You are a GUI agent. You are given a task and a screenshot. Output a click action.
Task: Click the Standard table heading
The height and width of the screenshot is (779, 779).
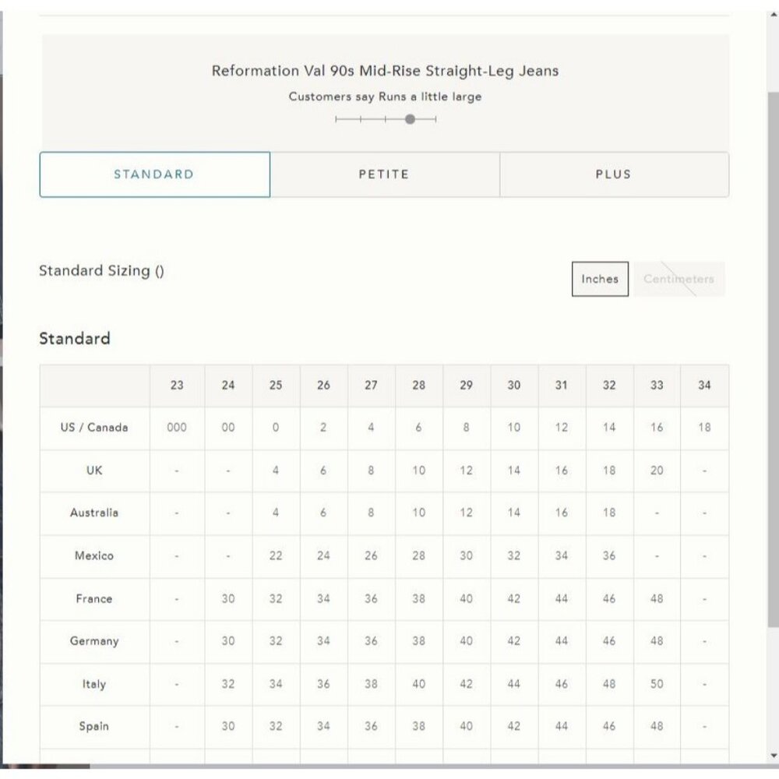click(x=75, y=338)
